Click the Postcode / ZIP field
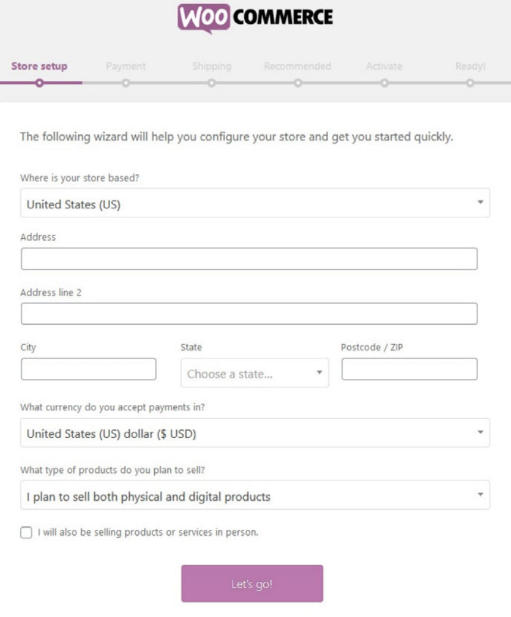511x617 pixels. (409, 369)
